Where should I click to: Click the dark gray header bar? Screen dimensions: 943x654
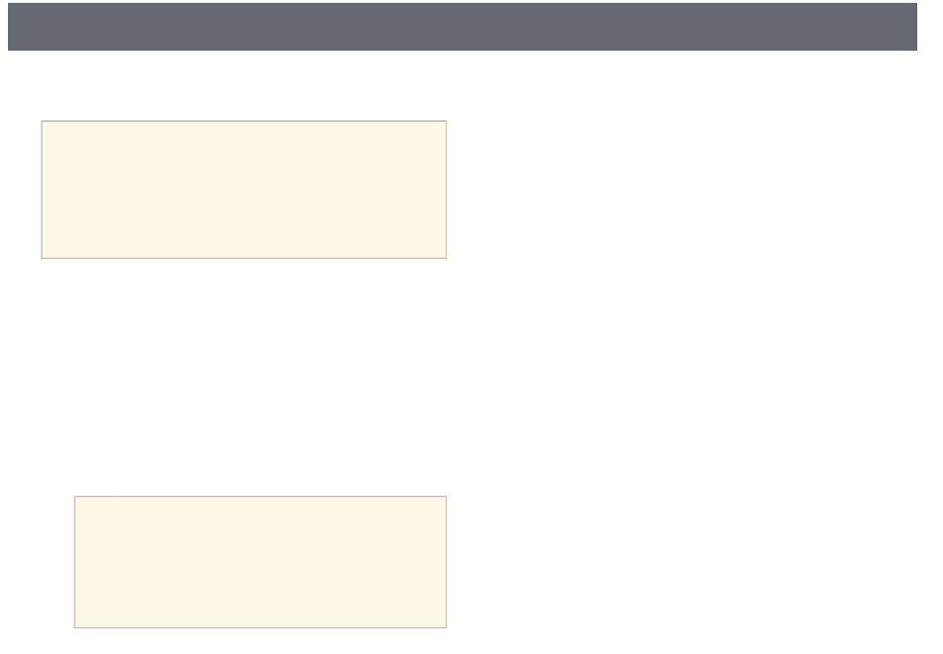[x=463, y=27]
